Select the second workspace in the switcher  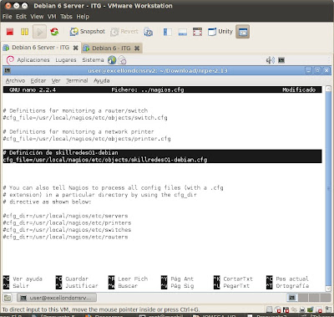pos(303,298)
